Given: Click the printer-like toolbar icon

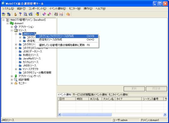Looking at the screenshot, I should (56, 14).
